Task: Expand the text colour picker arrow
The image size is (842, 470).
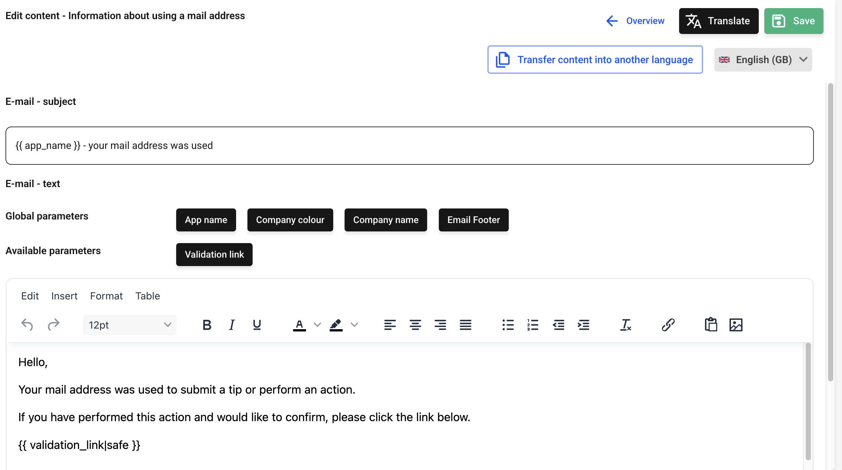Action: point(317,325)
